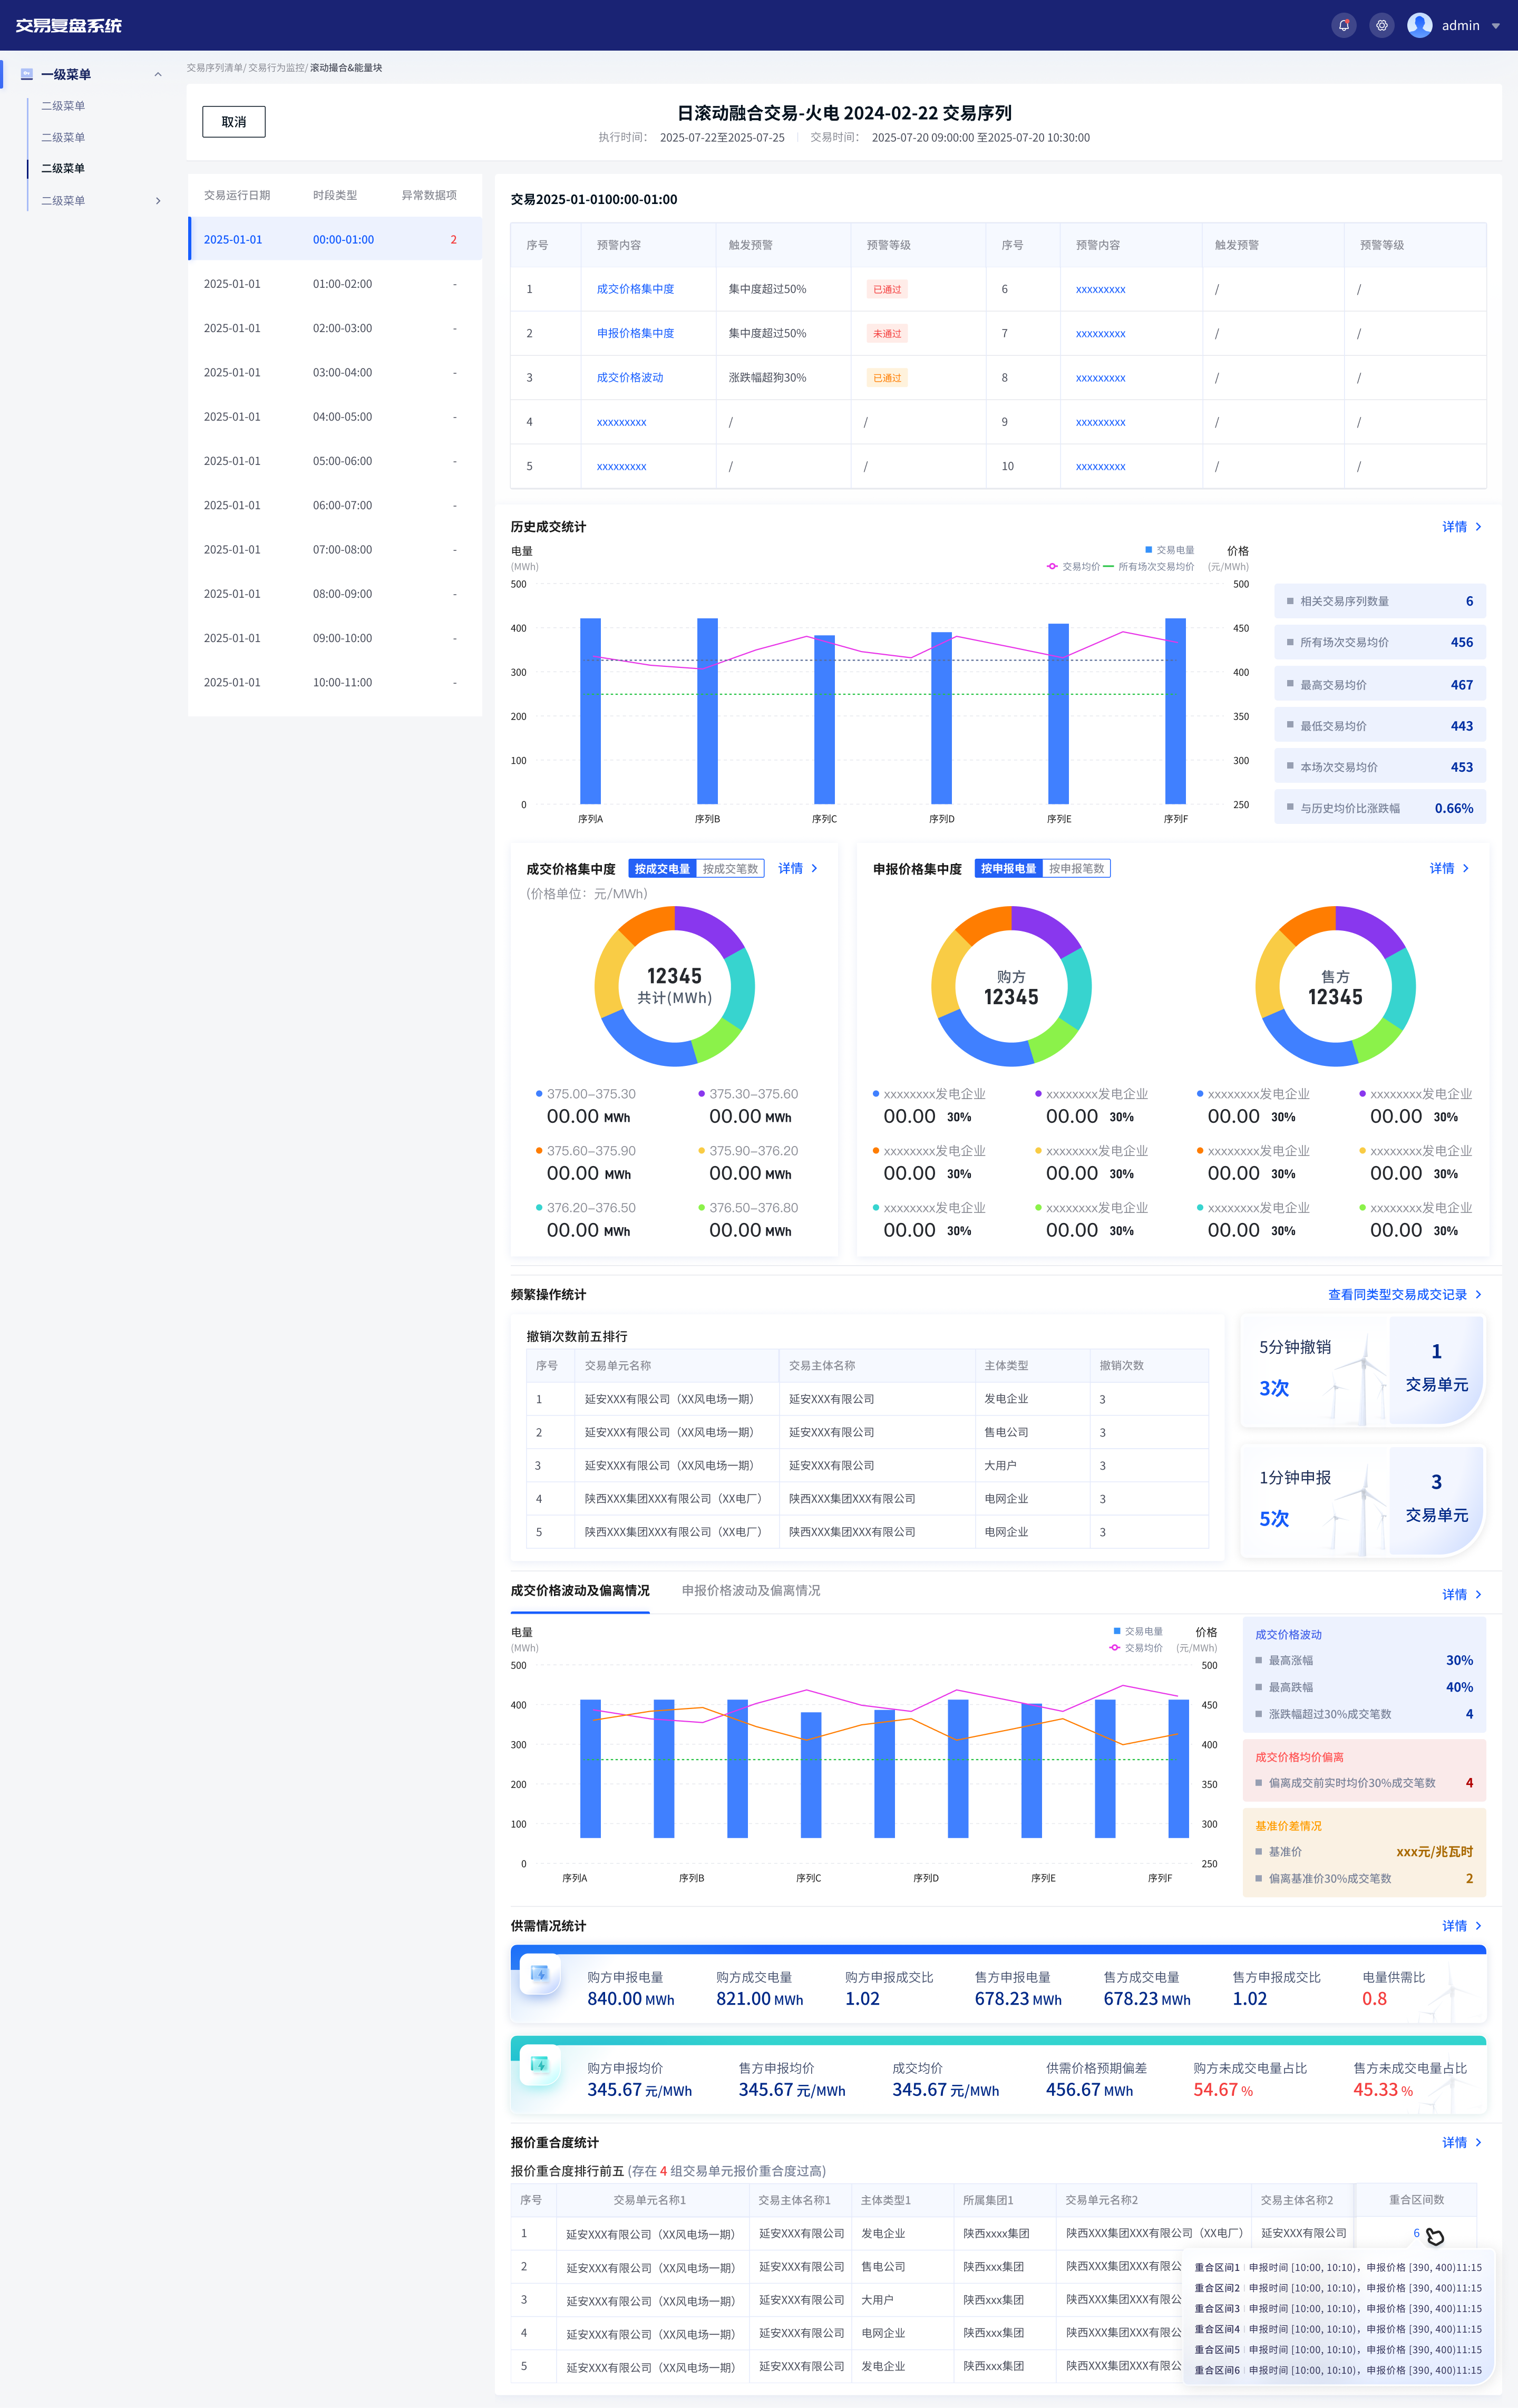Switch to 申报价格波动及偏离情况 tab
1518x2408 pixels.
click(751, 1590)
